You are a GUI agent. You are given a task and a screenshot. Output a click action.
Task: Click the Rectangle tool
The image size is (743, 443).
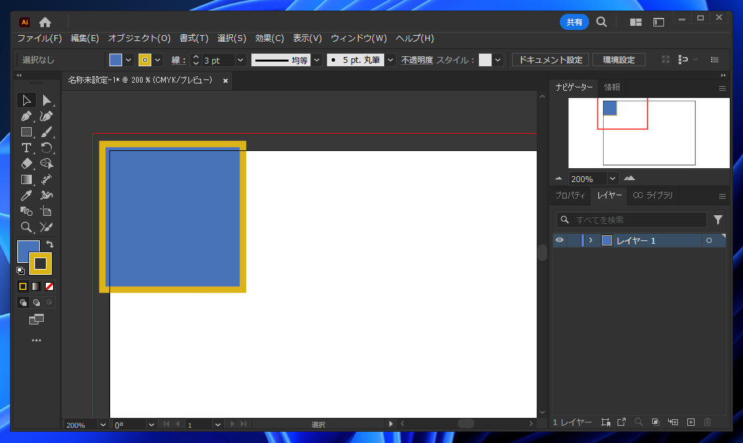tap(27, 132)
